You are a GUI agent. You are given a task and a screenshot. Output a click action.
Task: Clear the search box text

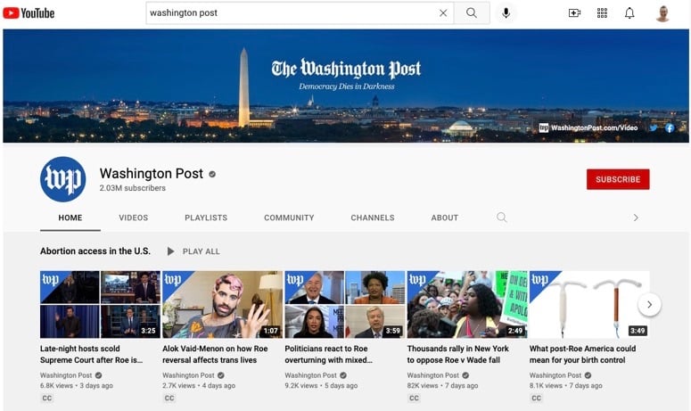pyautogui.click(x=443, y=13)
